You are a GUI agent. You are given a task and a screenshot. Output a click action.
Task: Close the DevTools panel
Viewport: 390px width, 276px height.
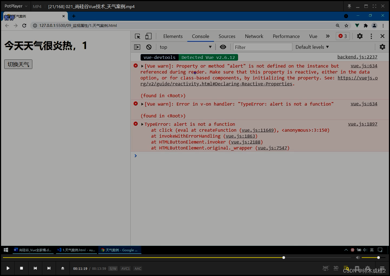[x=382, y=36]
